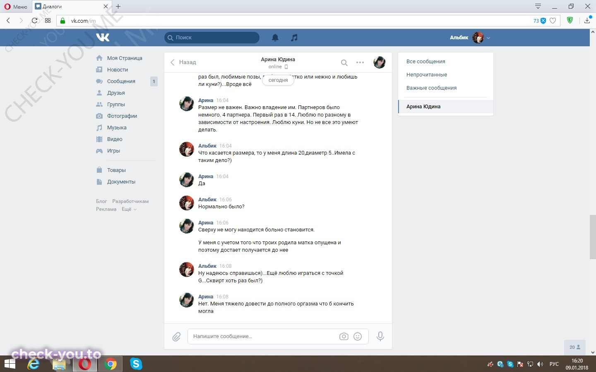This screenshot has height=372, width=596.
Task: Click the ad blocker count badge
Action: point(540,21)
